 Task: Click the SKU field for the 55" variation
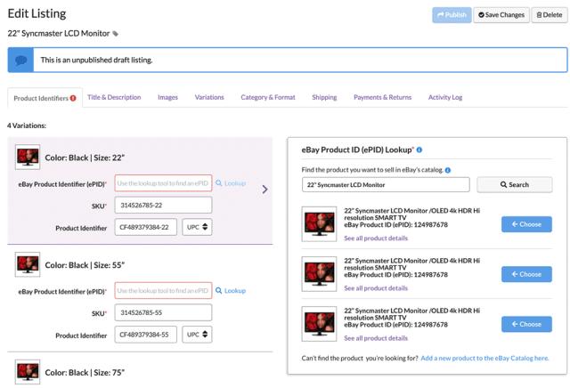163,312
